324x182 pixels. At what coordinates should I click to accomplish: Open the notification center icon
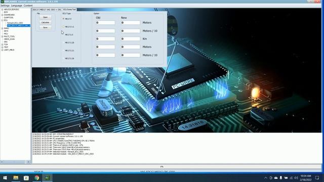coord(317,178)
